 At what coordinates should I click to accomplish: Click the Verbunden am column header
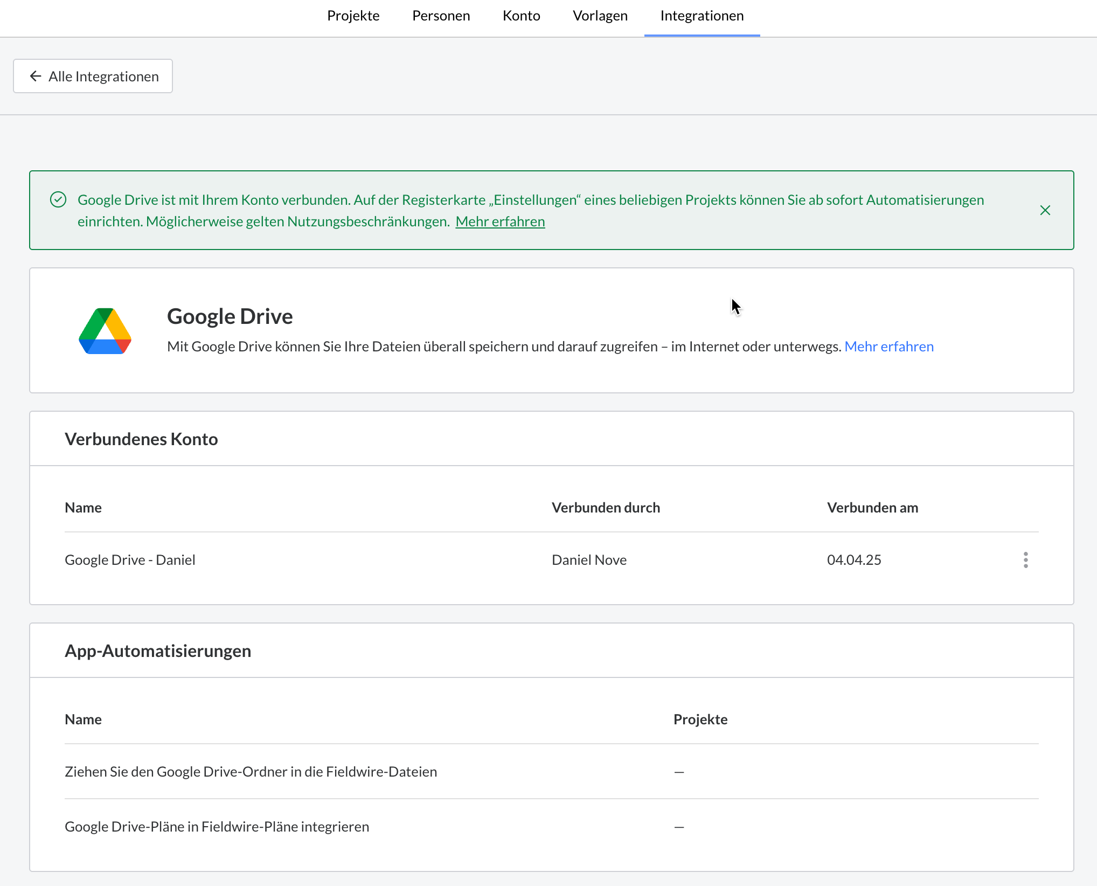pos(872,508)
